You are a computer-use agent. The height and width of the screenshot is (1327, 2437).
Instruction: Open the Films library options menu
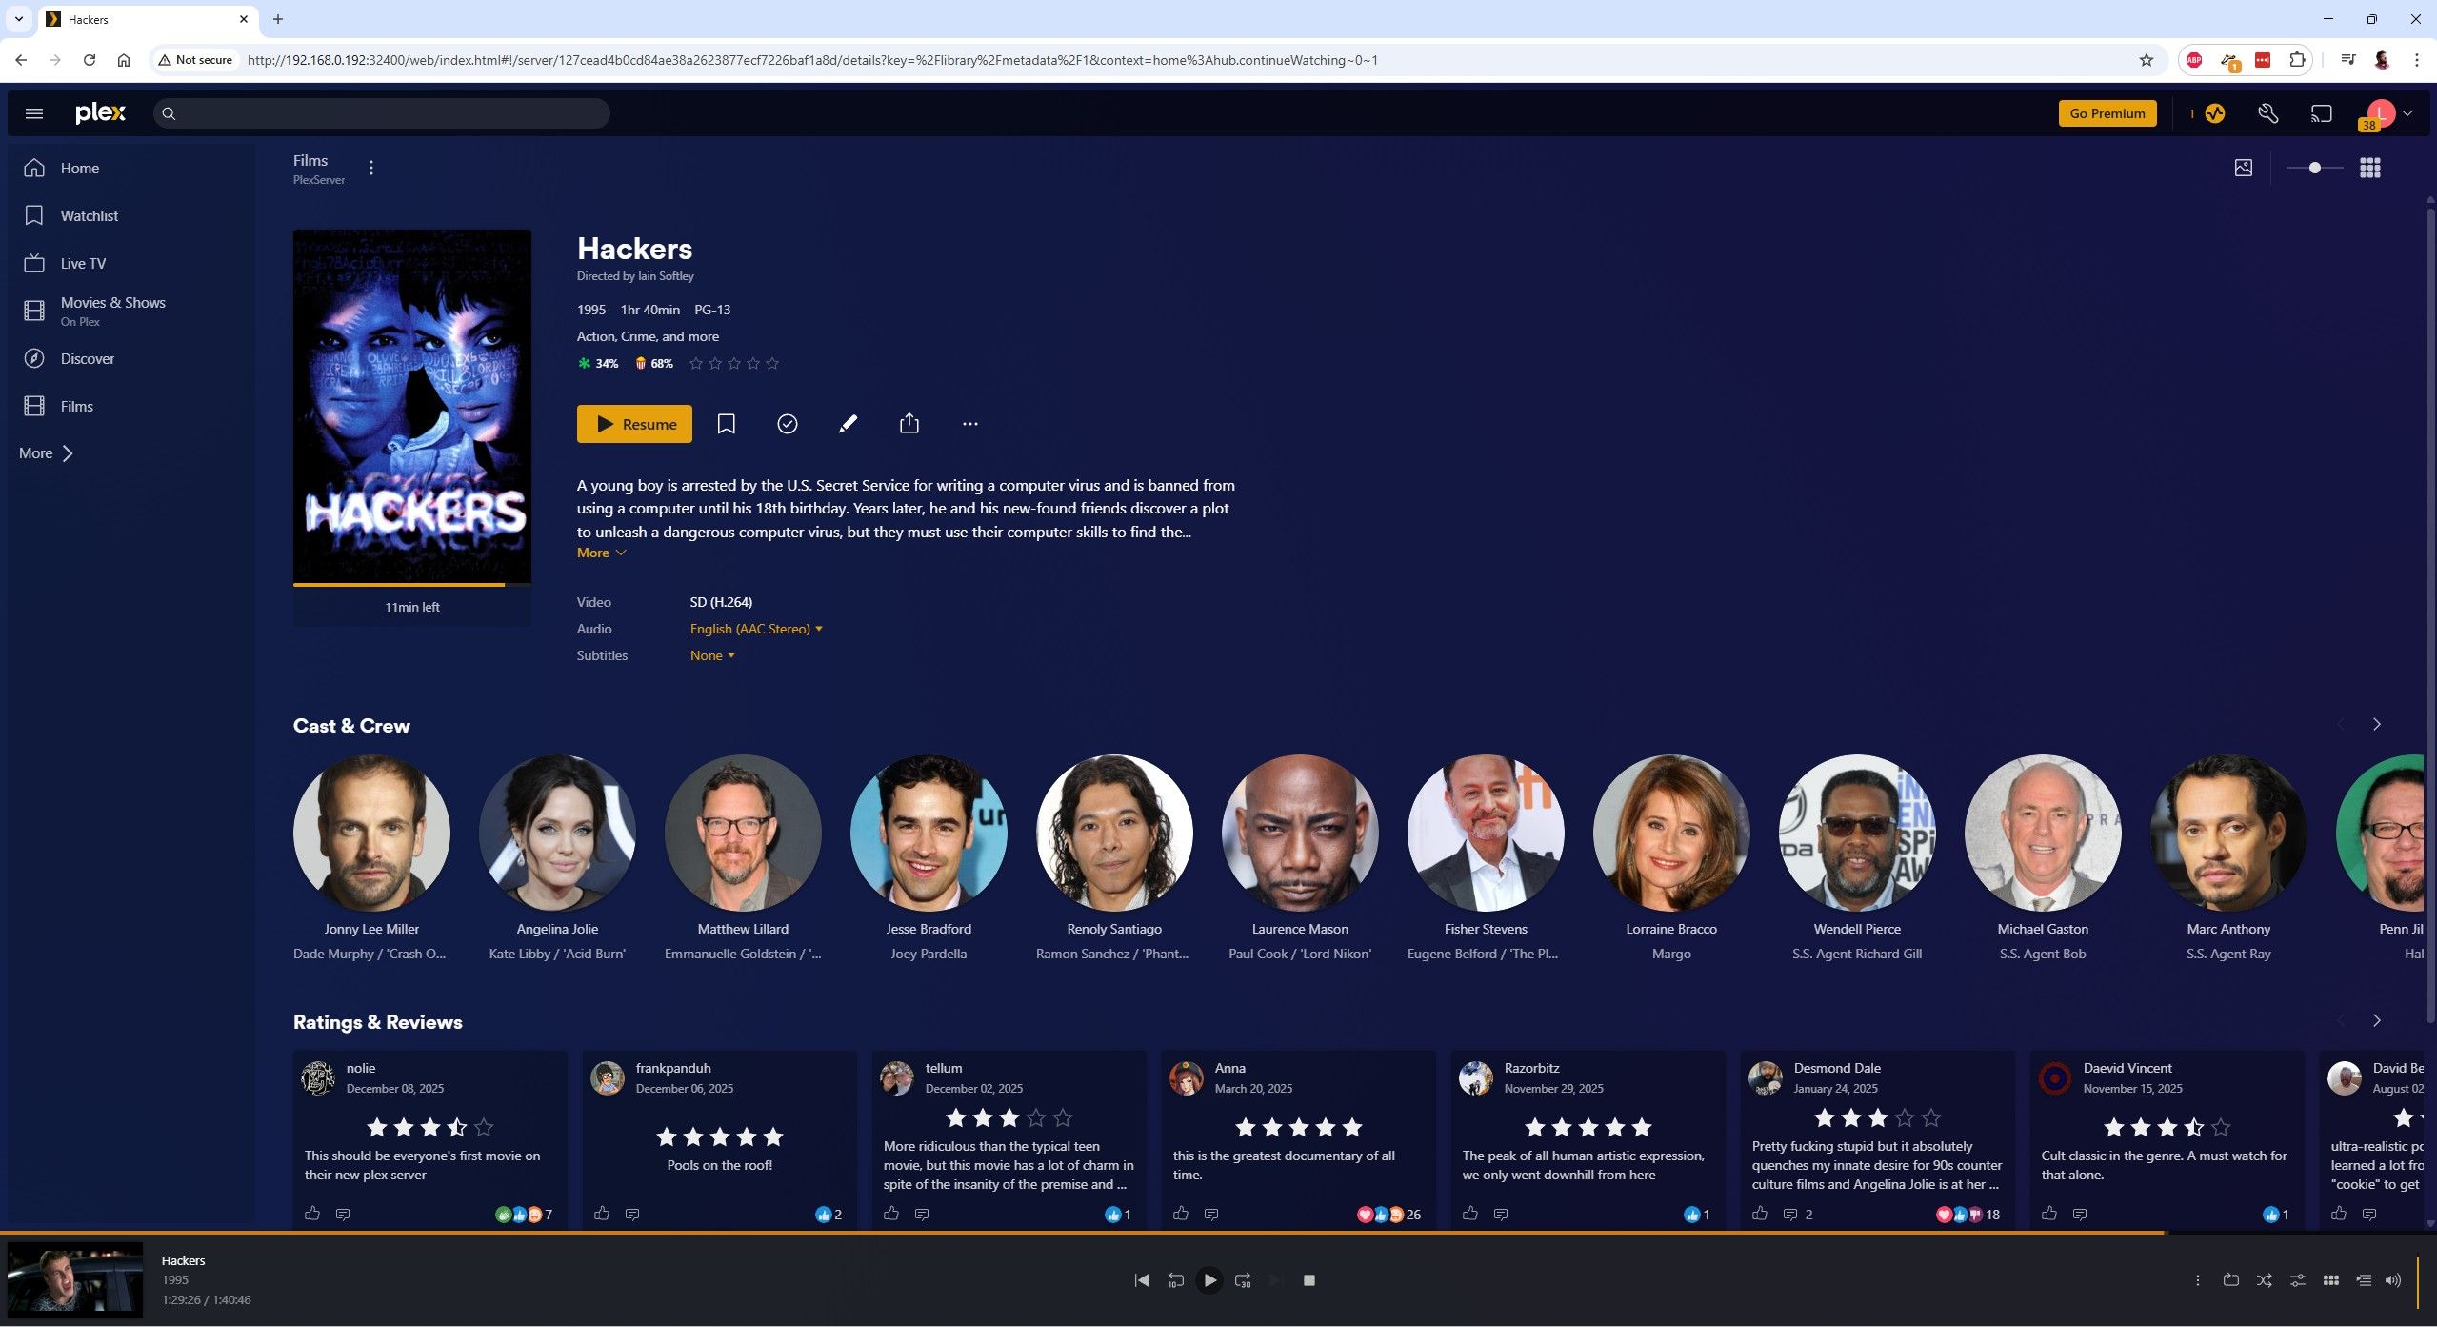371,167
